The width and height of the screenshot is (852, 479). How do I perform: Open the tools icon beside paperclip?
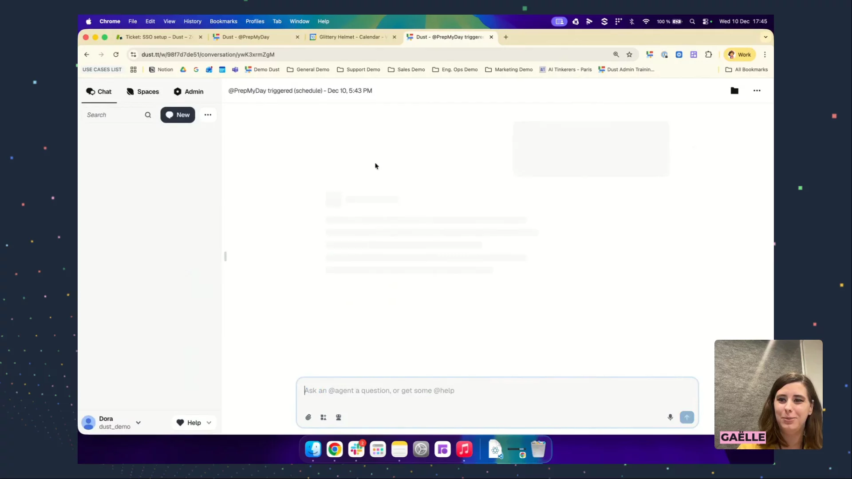(323, 417)
